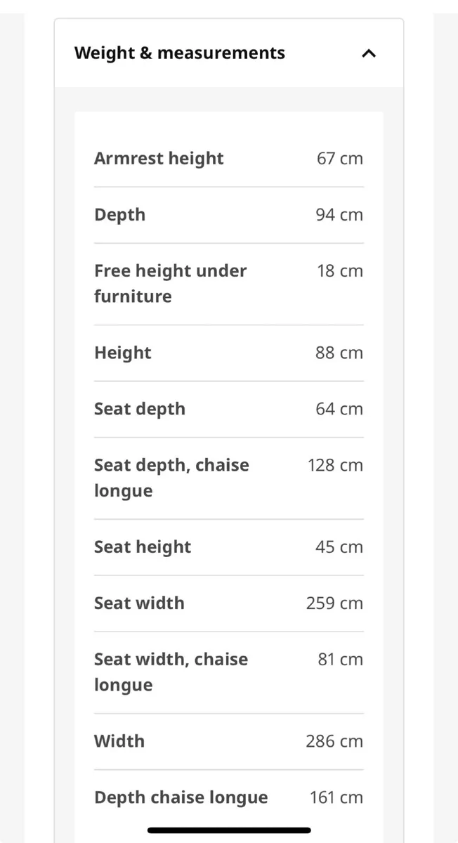Click the 94 cm depth value

339,214
